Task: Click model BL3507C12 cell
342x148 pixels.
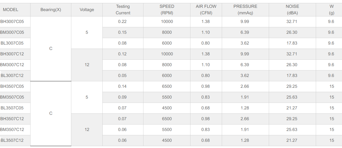Action: pyautogui.click(x=12, y=140)
